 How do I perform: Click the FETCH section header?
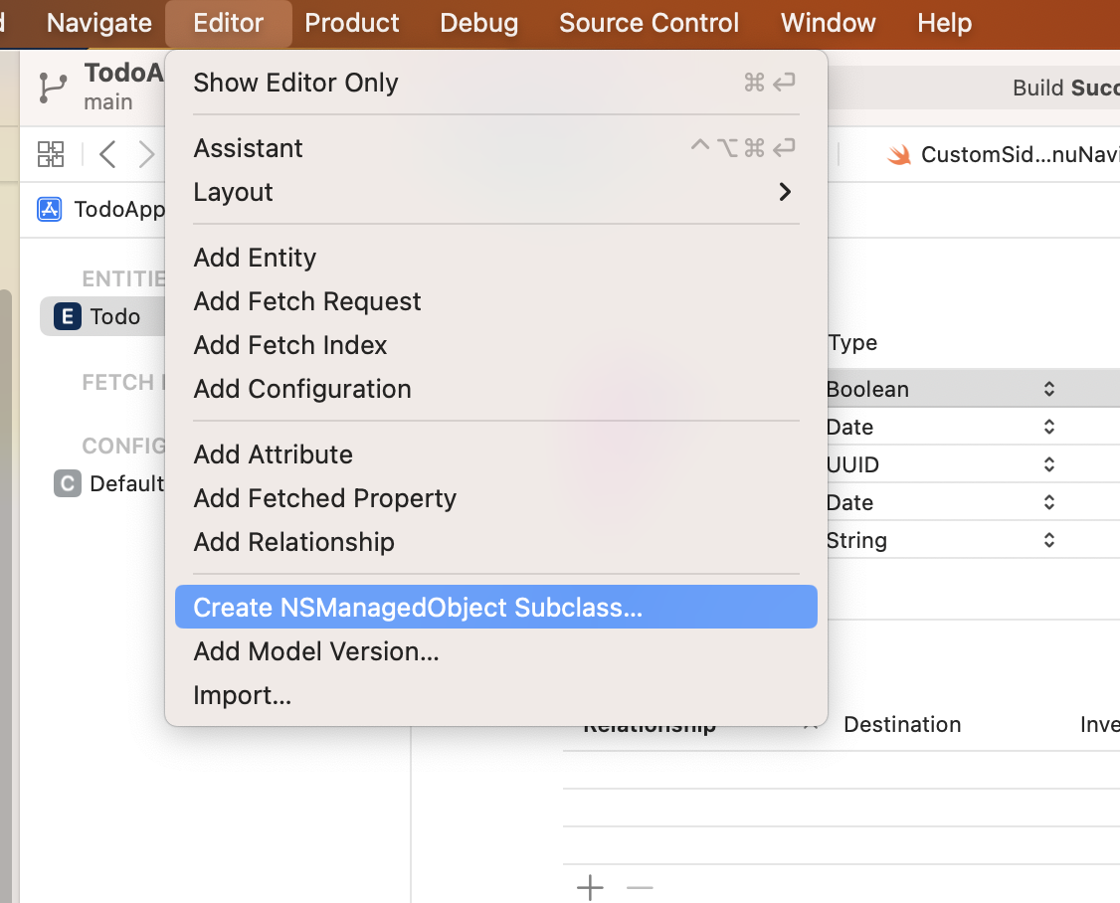coord(123,382)
